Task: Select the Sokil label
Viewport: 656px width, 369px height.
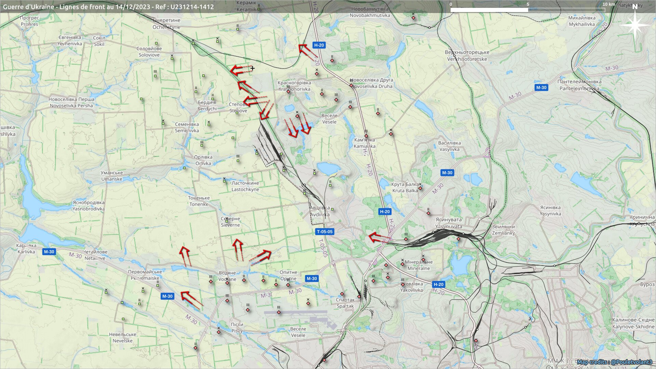Action: point(99,41)
